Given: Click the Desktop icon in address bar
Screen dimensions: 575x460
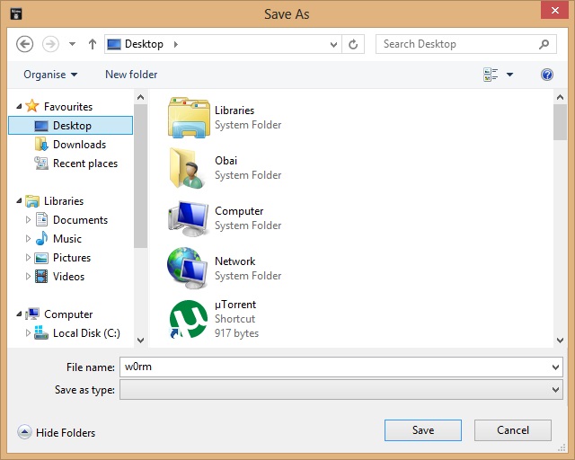Looking at the screenshot, I should click(114, 44).
